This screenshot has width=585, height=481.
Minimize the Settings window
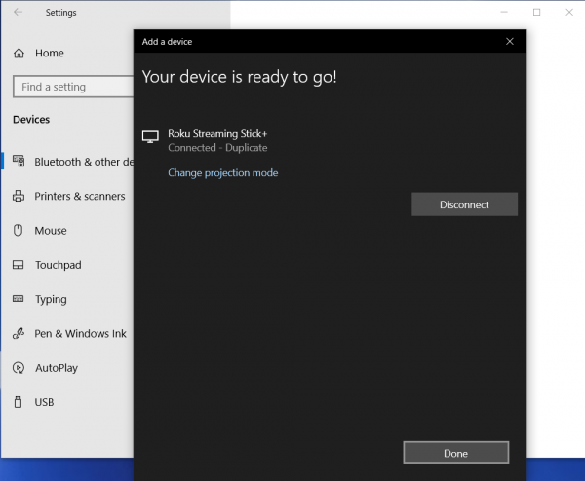pos(504,12)
